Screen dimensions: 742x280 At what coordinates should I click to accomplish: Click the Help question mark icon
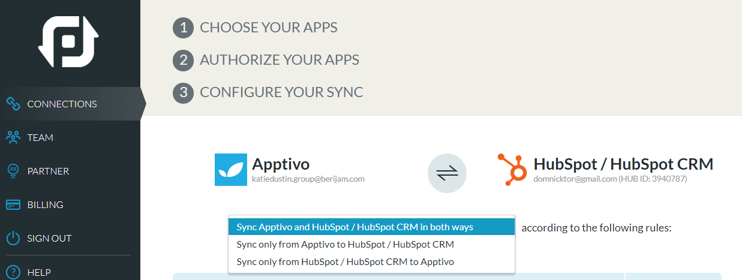13,272
